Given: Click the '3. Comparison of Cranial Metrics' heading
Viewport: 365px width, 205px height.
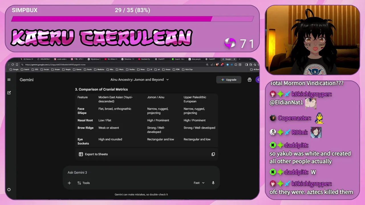Looking at the screenshot, I should click(x=101, y=89).
